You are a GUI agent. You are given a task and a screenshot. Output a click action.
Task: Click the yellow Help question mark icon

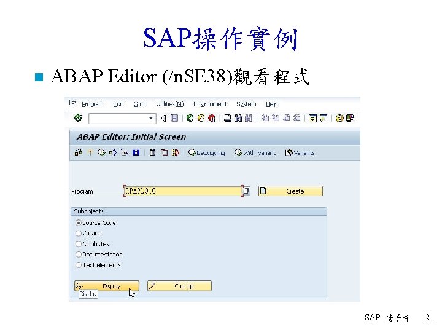click(x=339, y=118)
